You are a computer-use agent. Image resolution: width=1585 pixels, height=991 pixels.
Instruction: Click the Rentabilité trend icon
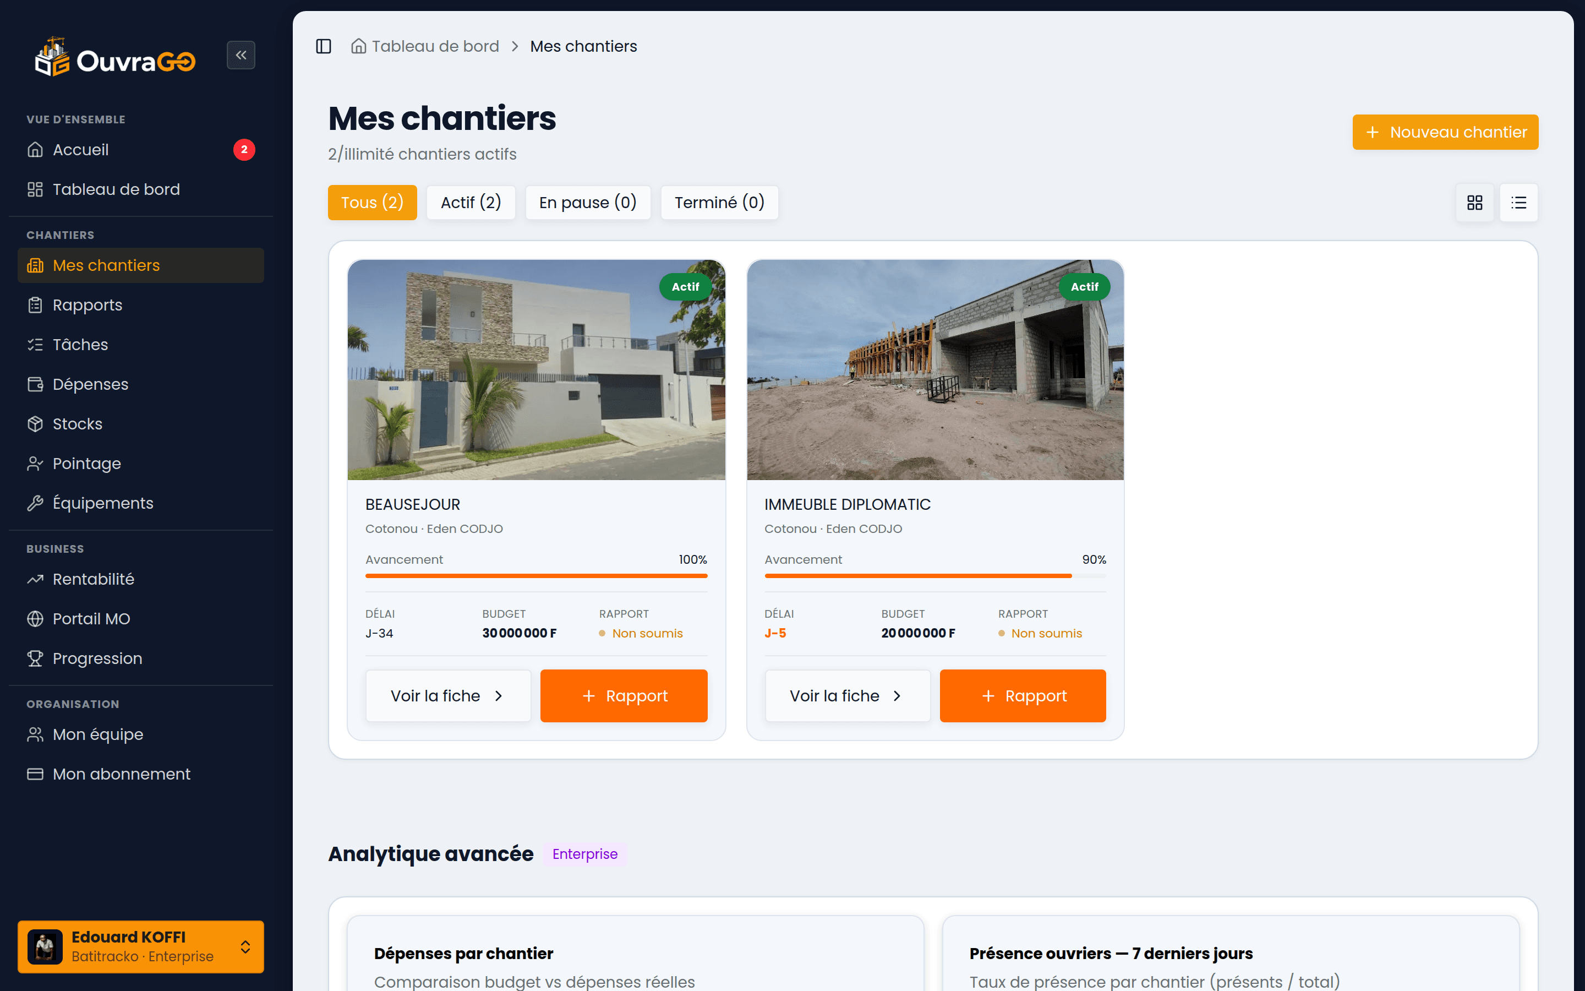[35, 579]
